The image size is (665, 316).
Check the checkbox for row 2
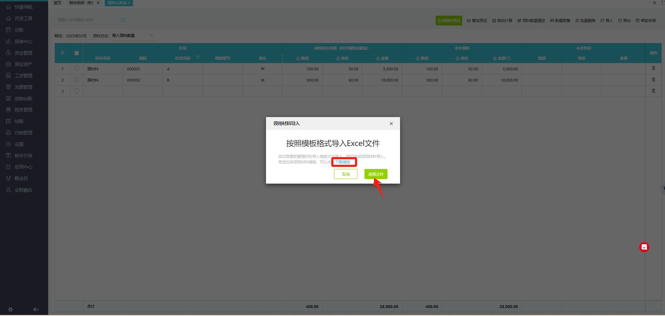[x=77, y=80]
